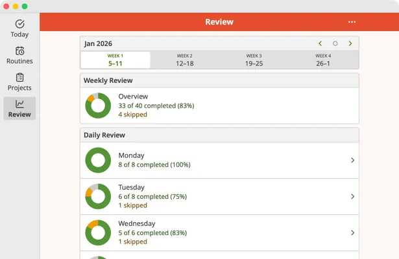Open the three-dot more options menu

[352, 22]
